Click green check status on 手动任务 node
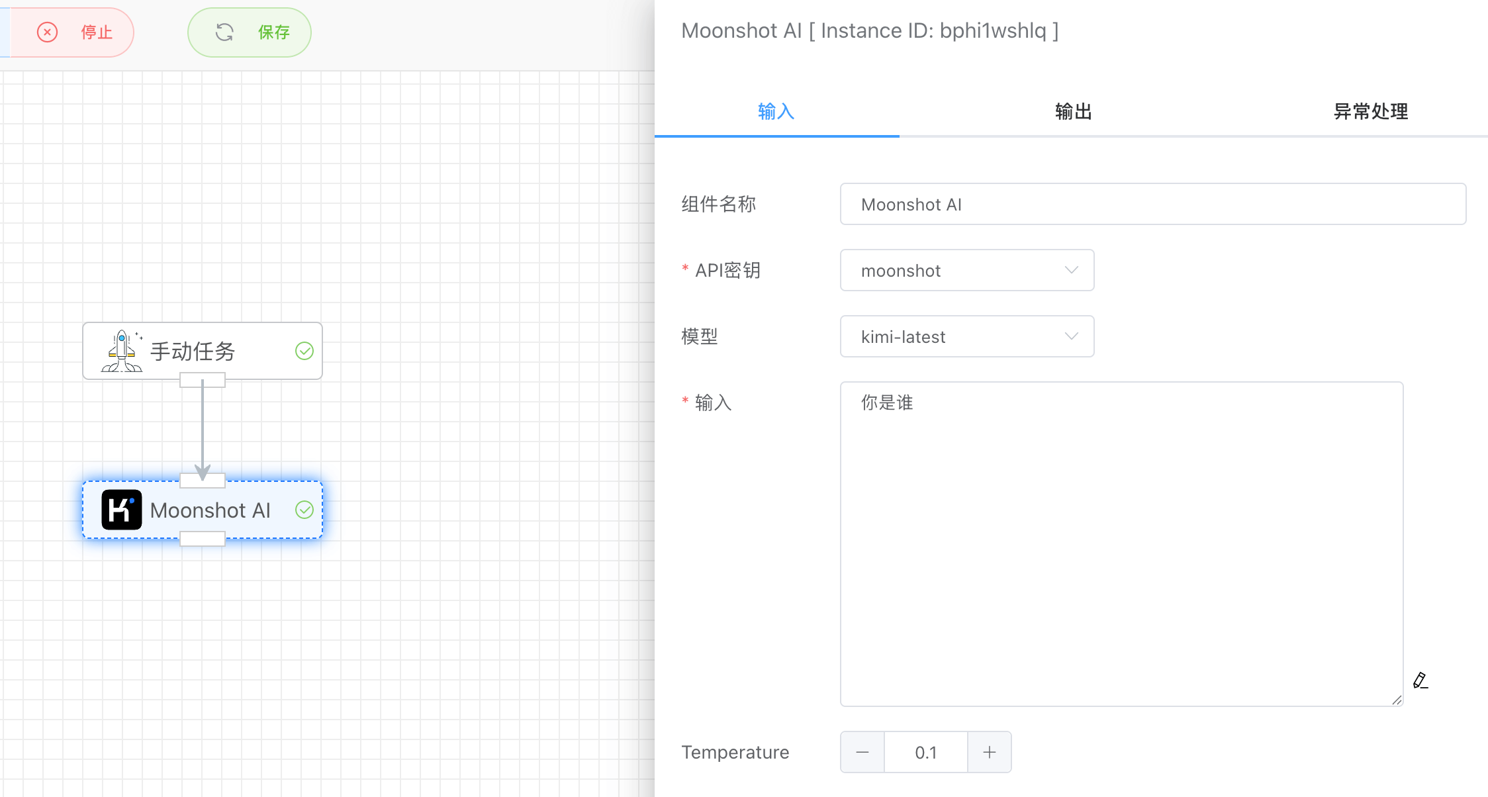This screenshot has height=797, width=1488. point(304,351)
